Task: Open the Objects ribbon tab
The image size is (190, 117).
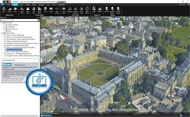Action: (28, 5)
